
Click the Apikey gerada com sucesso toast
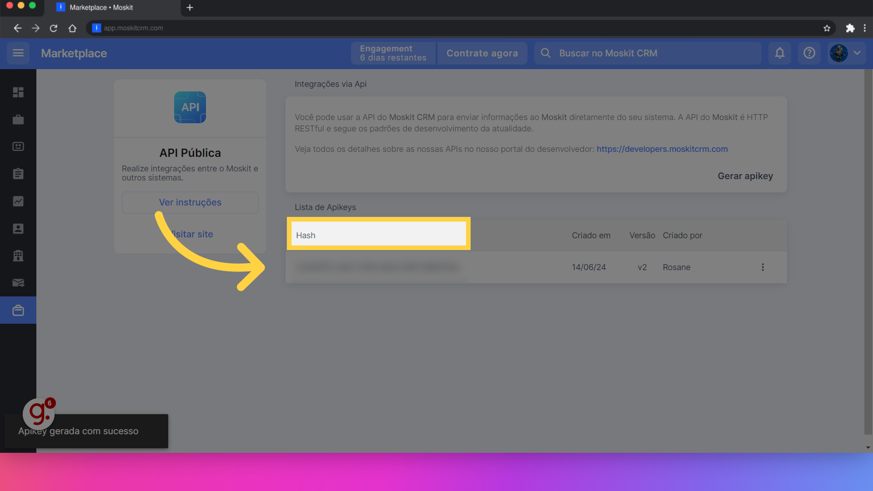(x=86, y=431)
